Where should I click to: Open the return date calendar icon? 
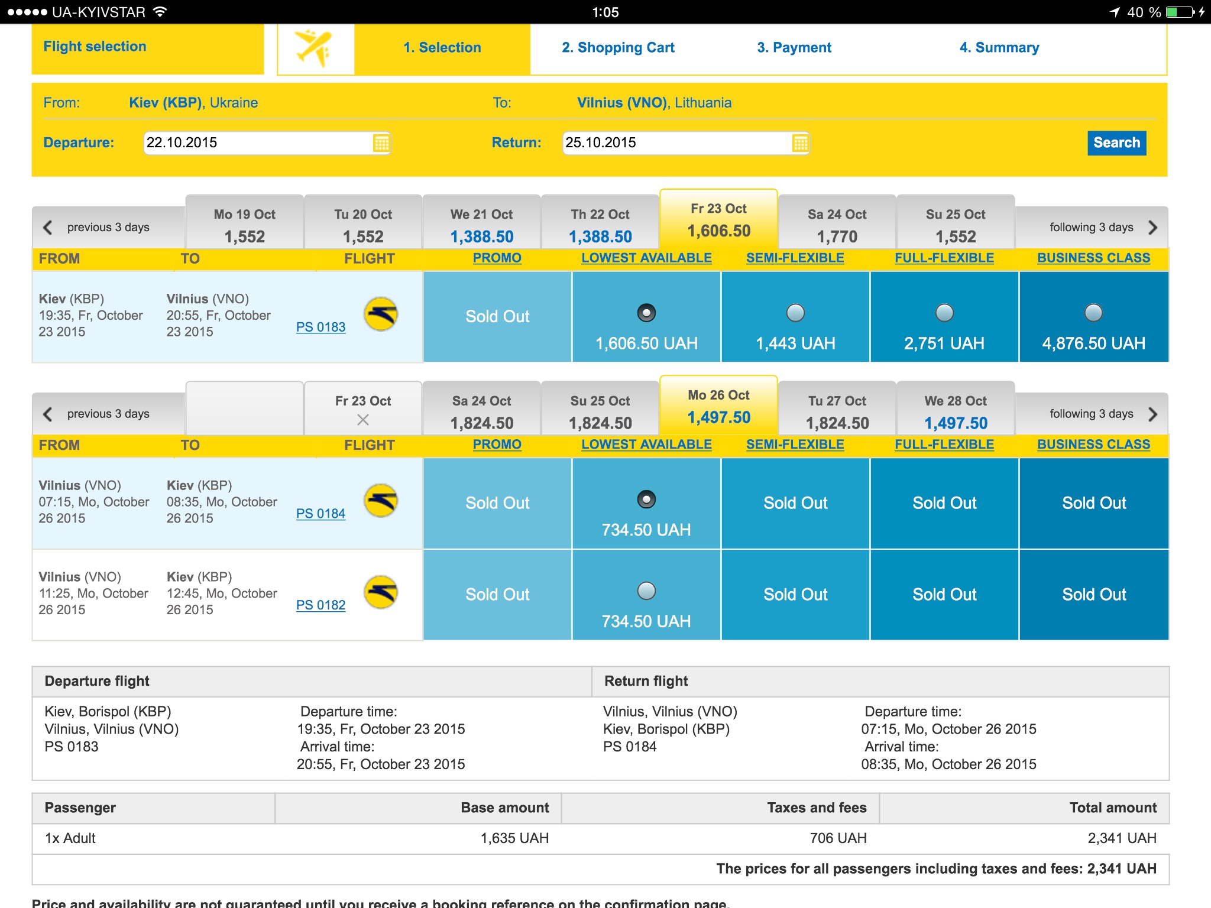click(799, 143)
